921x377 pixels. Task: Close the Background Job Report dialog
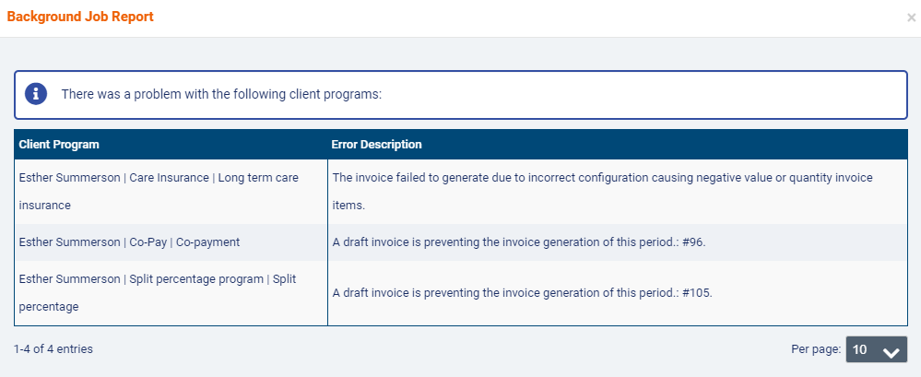pyautogui.click(x=911, y=18)
